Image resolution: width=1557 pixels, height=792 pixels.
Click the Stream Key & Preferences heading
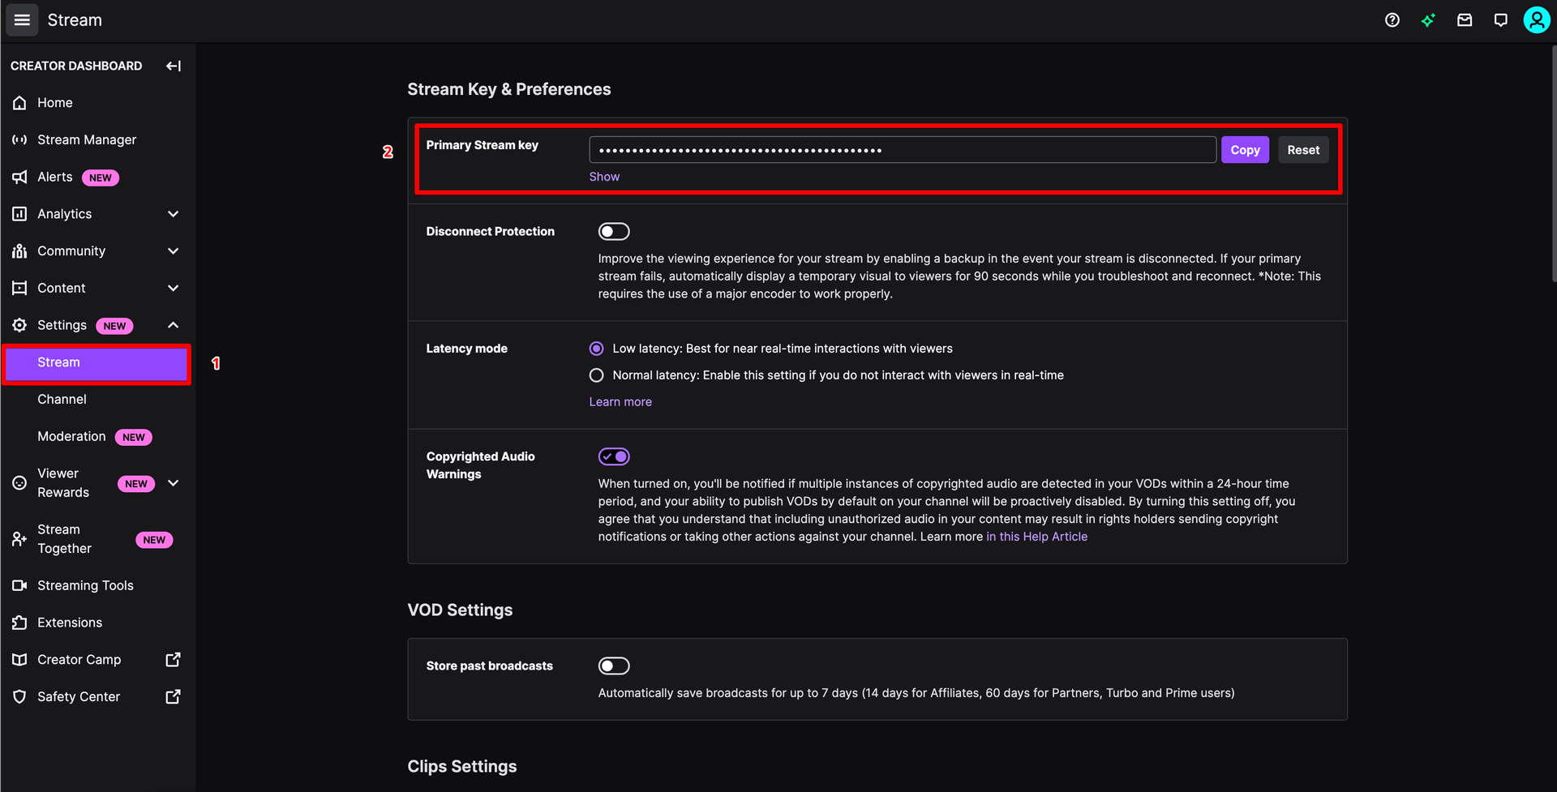point(509,89)
